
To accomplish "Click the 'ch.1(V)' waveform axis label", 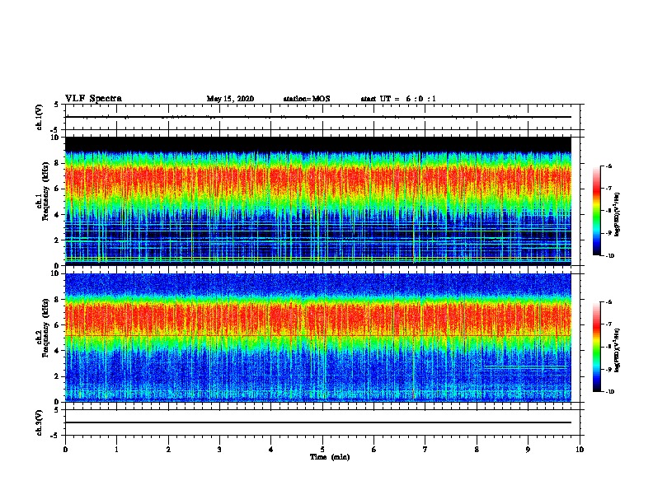I will click(39, 117).
